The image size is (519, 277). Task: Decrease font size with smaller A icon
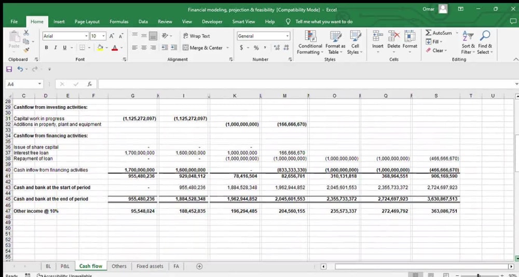tap(120, 36)
